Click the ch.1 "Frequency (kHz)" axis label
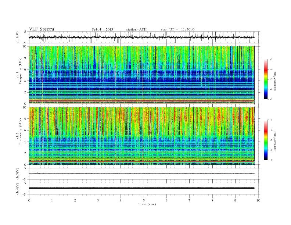Screen dimensions: 291x225 coord(21,71)
